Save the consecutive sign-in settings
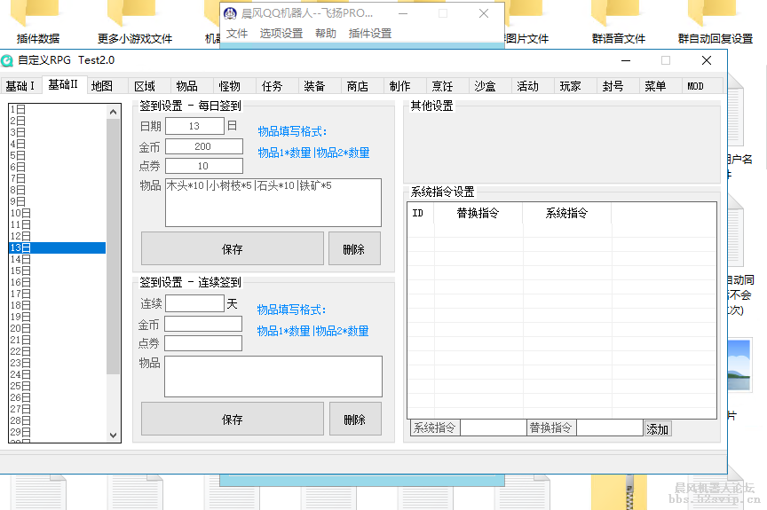 tap(233, 419)
